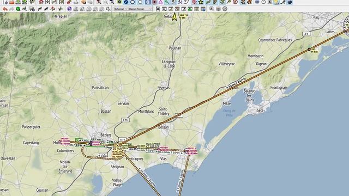This screenshot has height=196, width=349.
Task: Click the grey redo arrow icon
Action: [11, 9]
